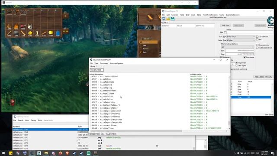277x156 pixels.
Task: Select the highlighted Float row in address list
Action: 251,97
